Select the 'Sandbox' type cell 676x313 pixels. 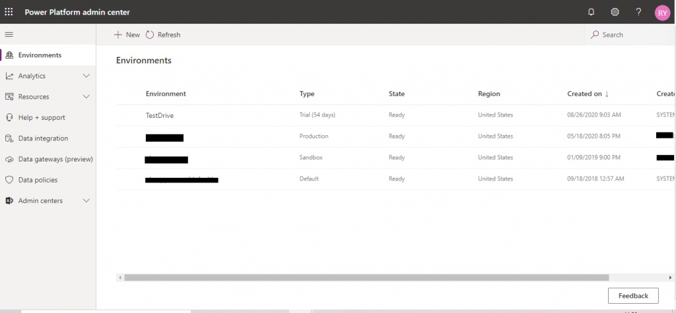click(311, 157)
